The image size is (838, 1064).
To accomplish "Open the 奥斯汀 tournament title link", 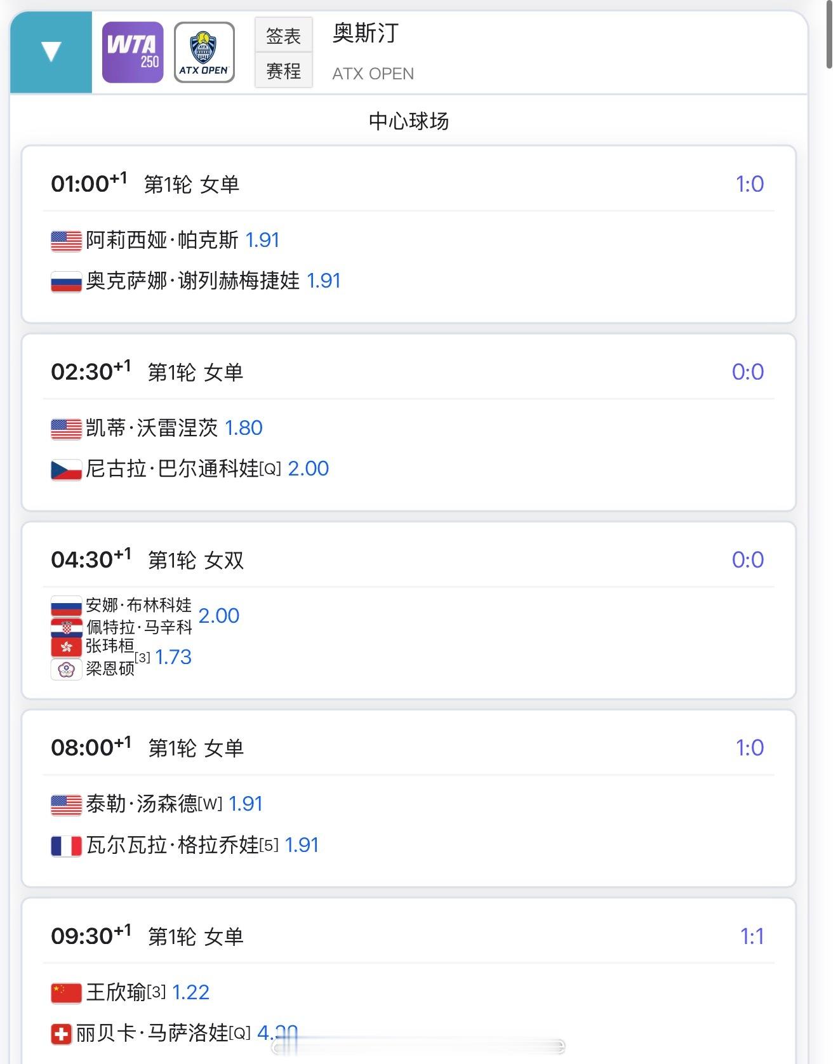I will tap(365, 33).
